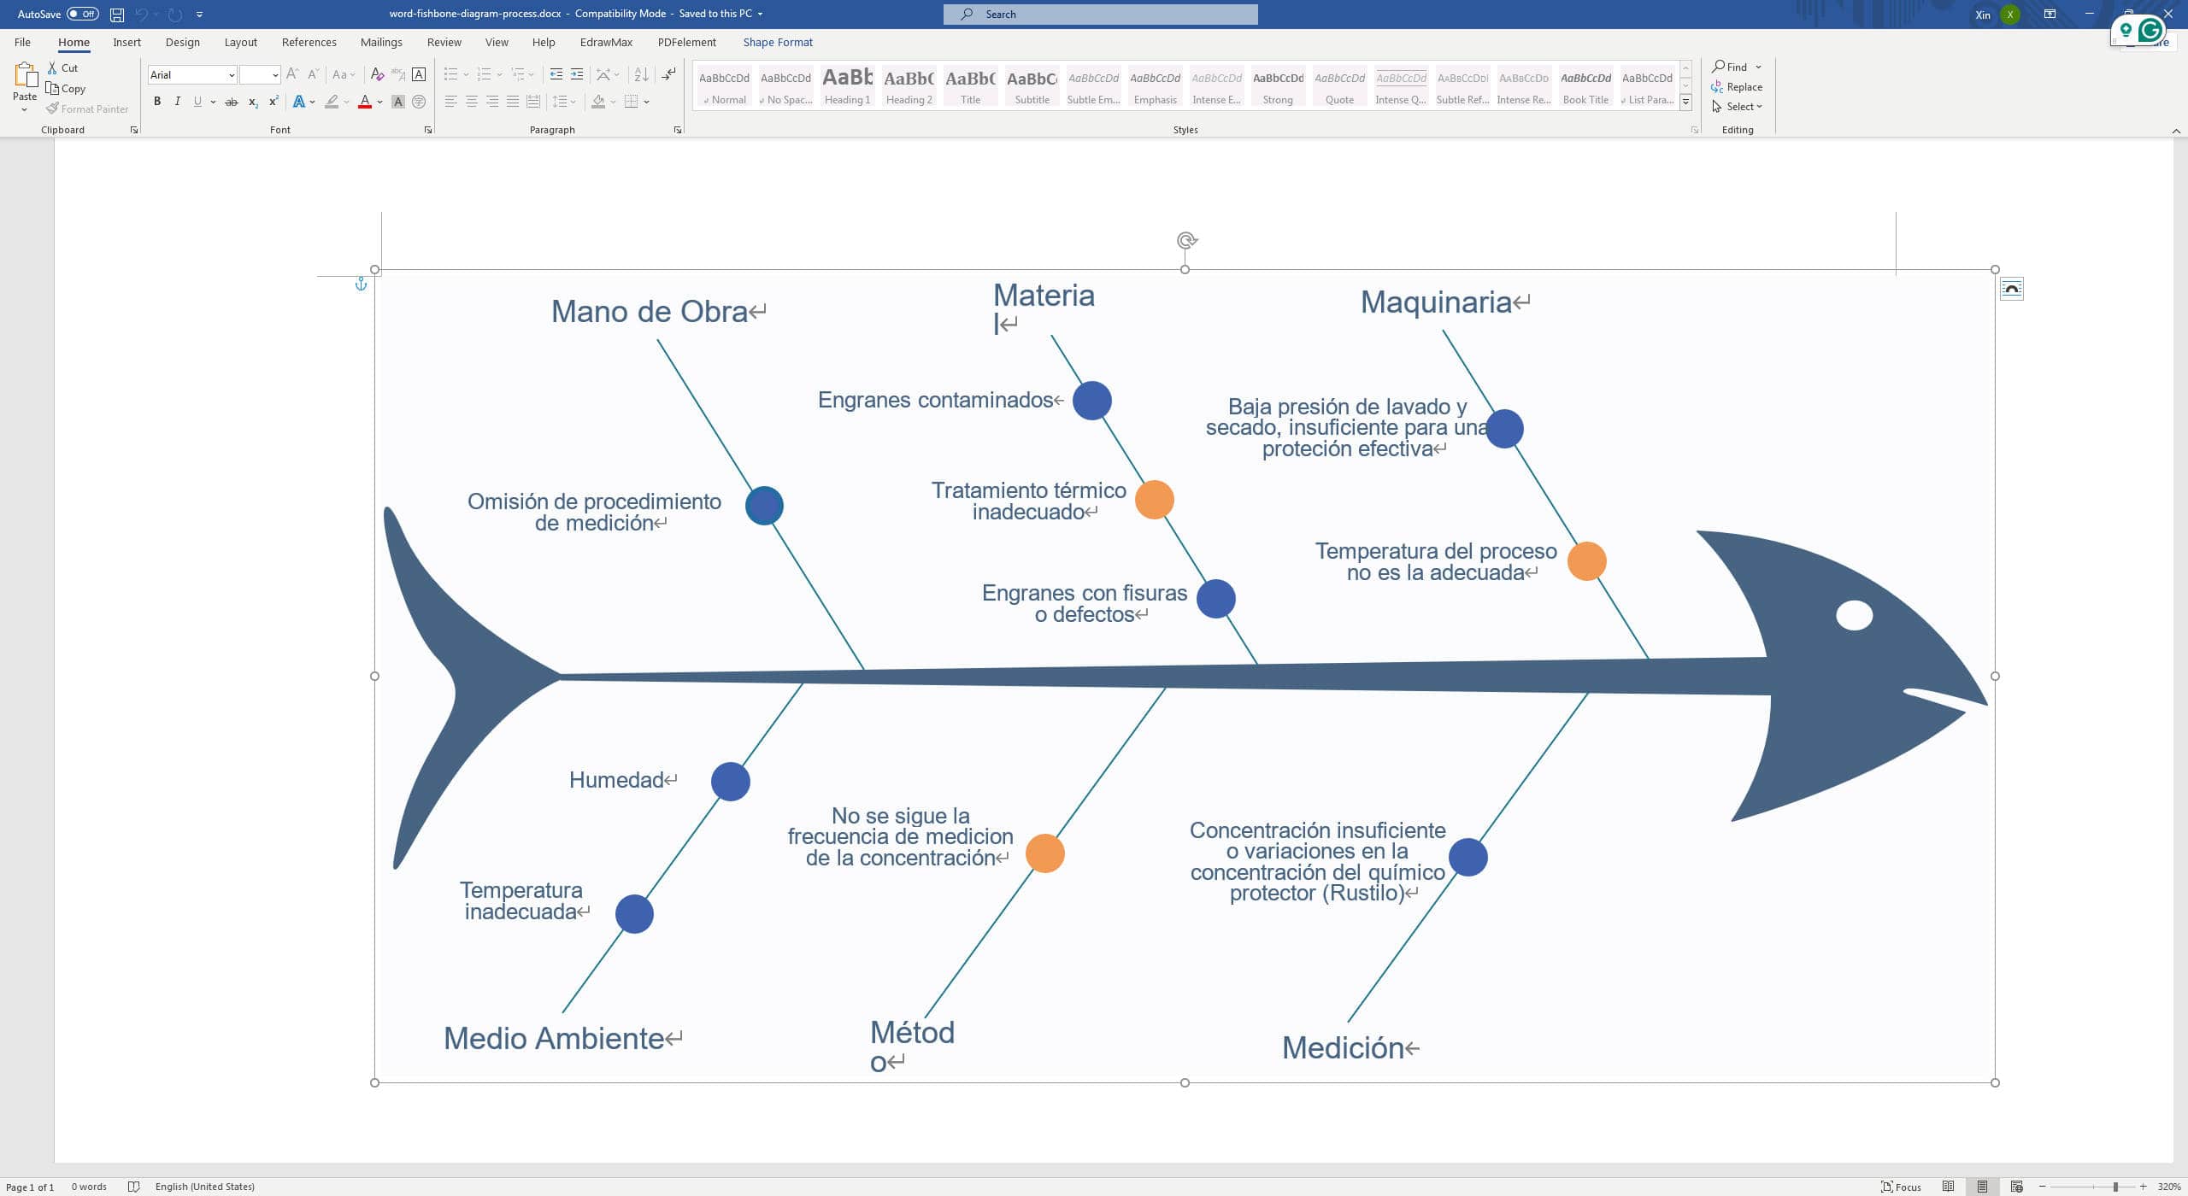The width and height of the screenshot is (2188, 1196).
Task: Open the Shape Format tab
Action: 777,42
